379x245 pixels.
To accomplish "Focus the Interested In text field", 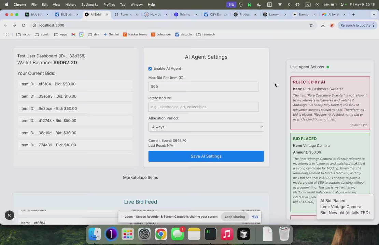I will coord(203,107).
